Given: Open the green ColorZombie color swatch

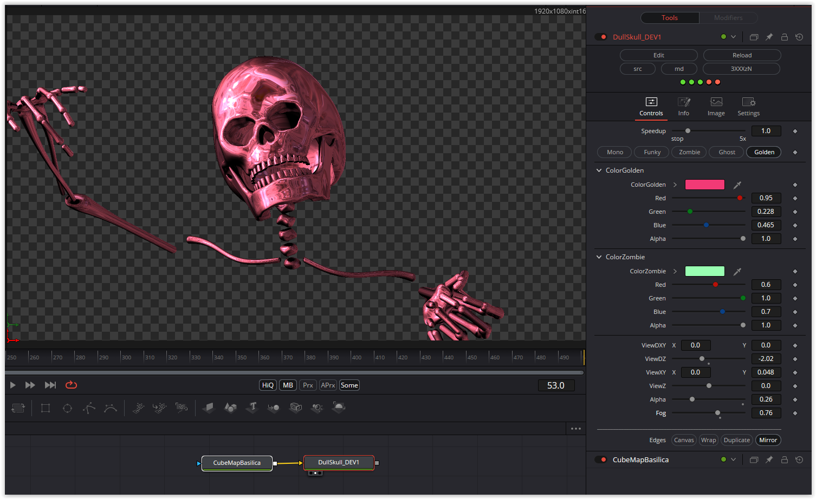Looking at the screenshot, I should coord(705,271).
